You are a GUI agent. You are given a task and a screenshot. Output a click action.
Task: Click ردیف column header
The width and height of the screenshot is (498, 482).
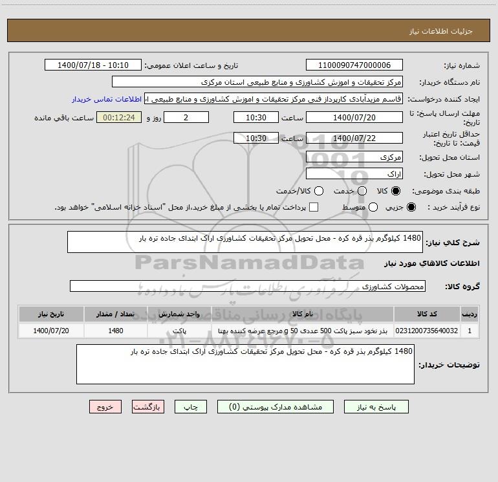coord(470,314)
